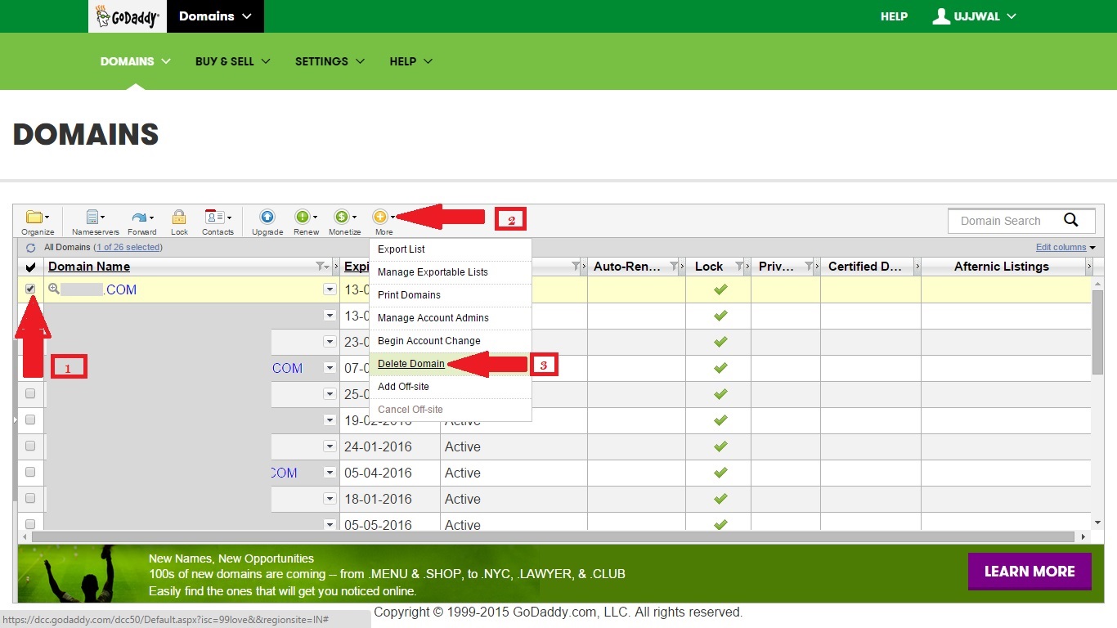Click the LEARN MORE banner button
Viewport: 1117px width, 628px height.
1030,572
